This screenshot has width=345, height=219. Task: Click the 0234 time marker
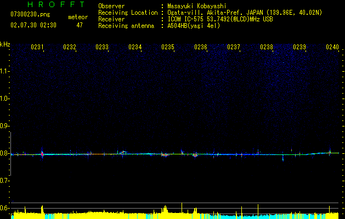click(135, 47)
